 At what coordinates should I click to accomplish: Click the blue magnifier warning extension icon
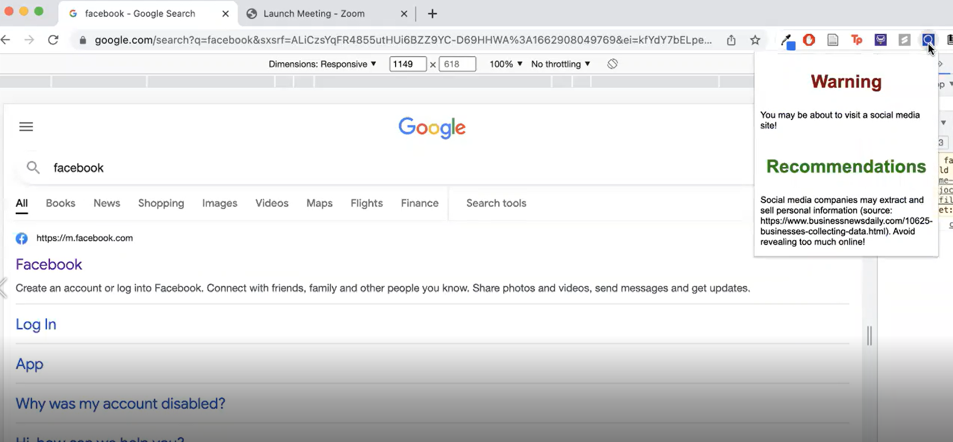pos(928,40)
